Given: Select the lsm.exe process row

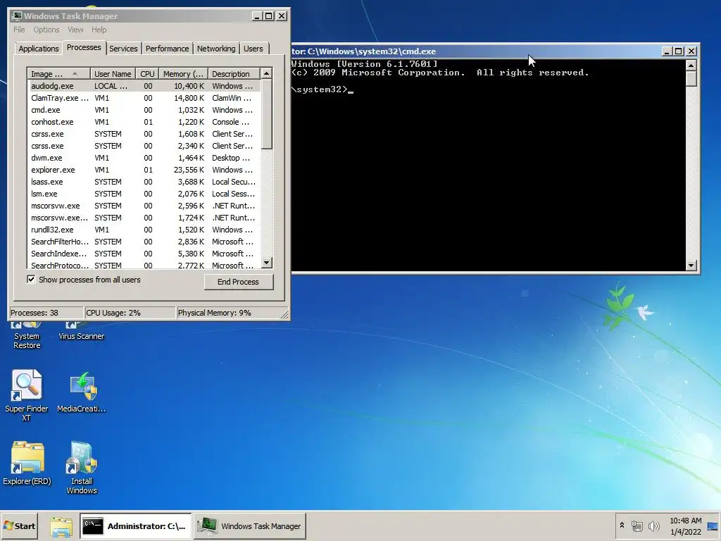Looking at the screenshot, I should 144,194.
